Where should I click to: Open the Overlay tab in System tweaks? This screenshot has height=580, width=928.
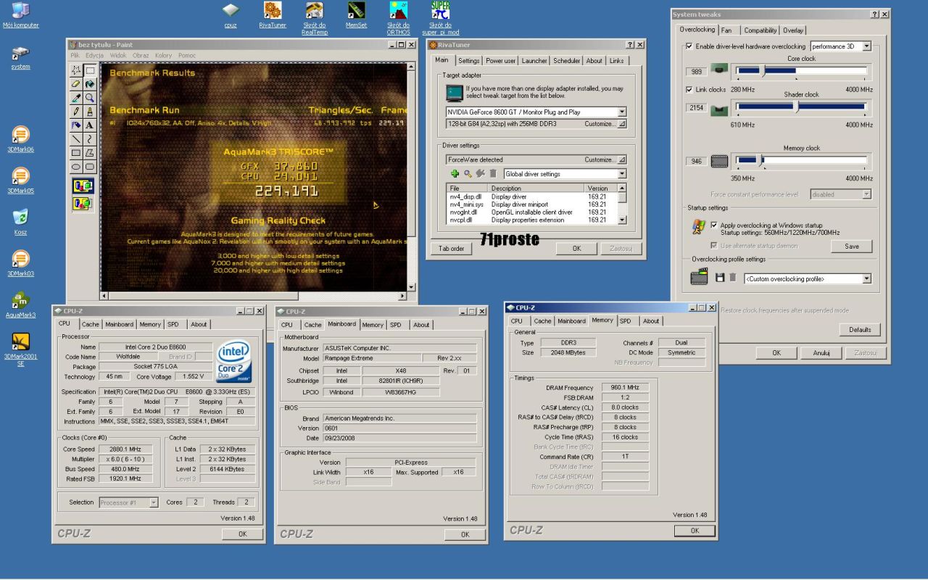793,30
